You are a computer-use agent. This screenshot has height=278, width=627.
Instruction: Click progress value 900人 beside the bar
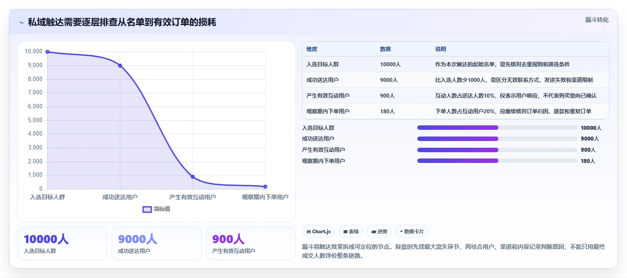point(588,150)
